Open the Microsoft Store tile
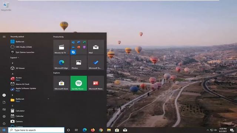The width and height of the screenshot is (237, 133). click(61, 83)
